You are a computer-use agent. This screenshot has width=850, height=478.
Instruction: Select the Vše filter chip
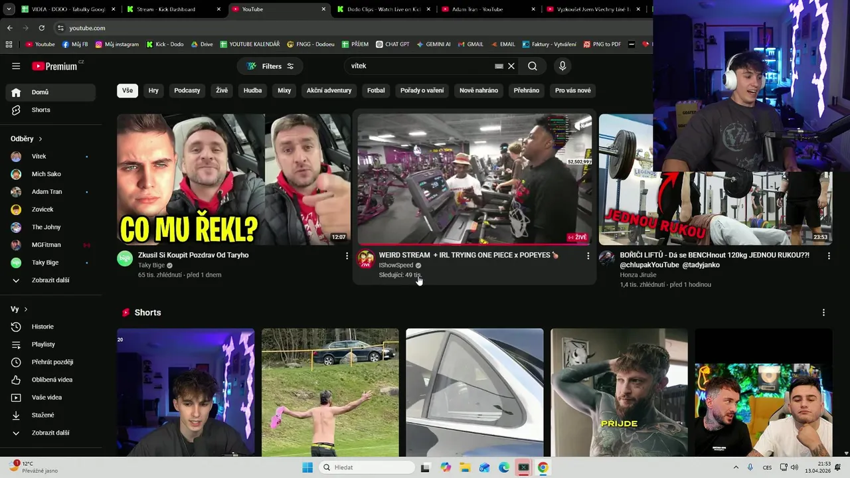127,90
